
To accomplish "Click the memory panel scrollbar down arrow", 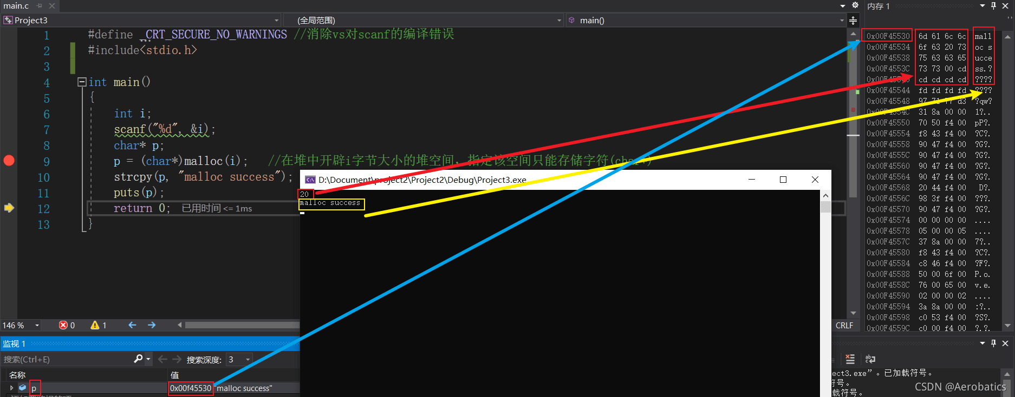I will (1007, 326).
